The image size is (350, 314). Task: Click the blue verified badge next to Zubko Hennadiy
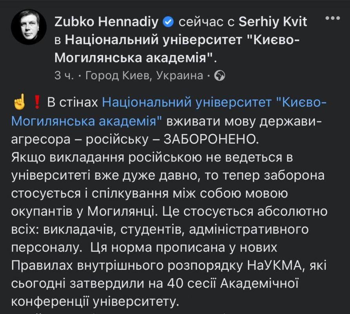tap(168, 22)
